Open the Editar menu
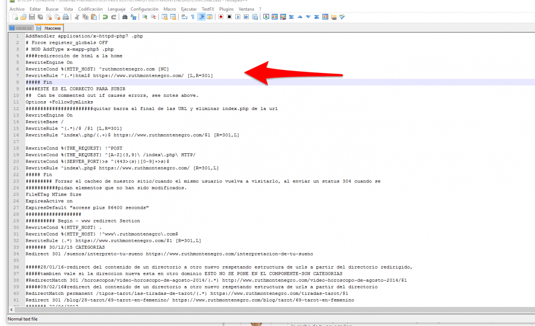Viewport: 535px width, 326px height. pyautogui.click(x=35, y=9)
